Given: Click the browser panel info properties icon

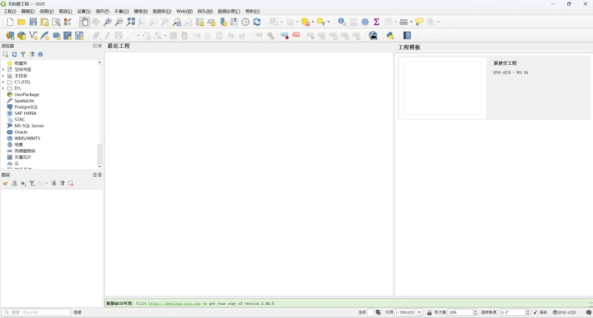Looking at the screenshot, I should click(41, 54).
